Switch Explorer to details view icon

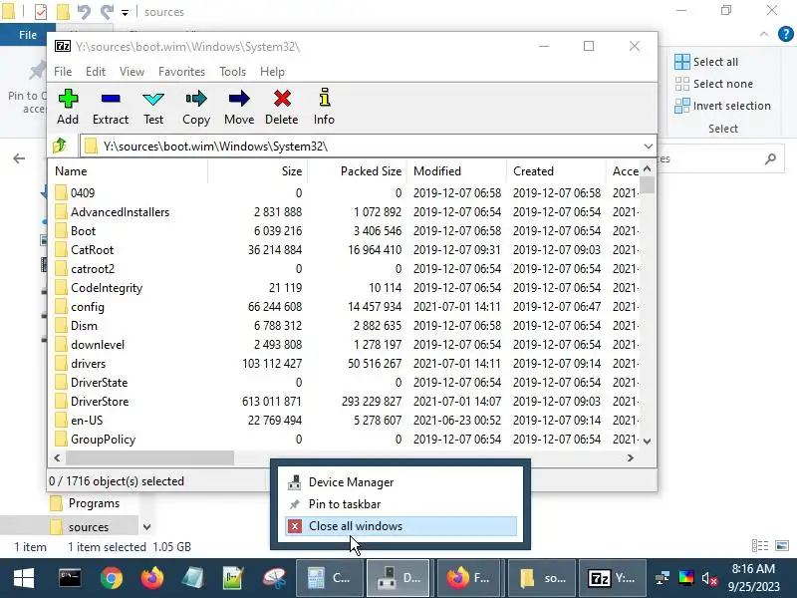coord(760,545)
